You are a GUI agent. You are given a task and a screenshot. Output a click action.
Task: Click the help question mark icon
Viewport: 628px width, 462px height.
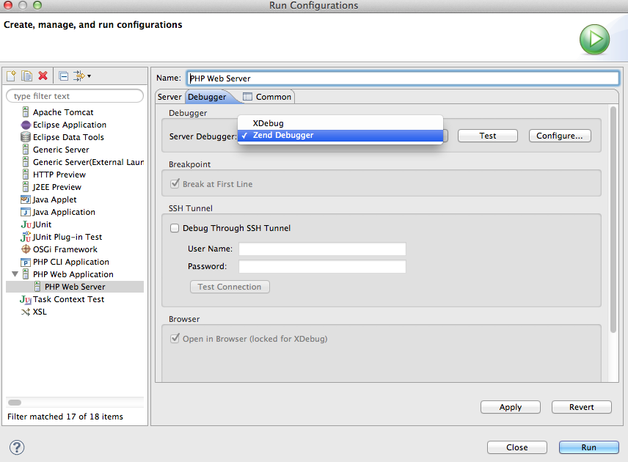pyautogui.click(x=17, y=447)
